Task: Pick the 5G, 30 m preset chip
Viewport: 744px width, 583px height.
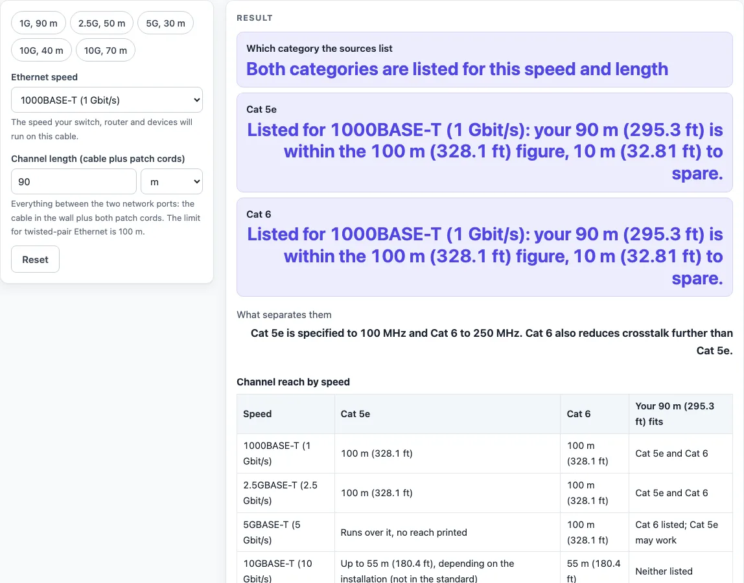Action: point(166,23)
